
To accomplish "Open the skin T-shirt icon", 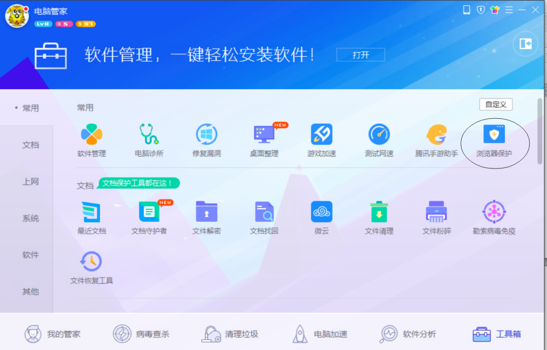I will [495, 9].
